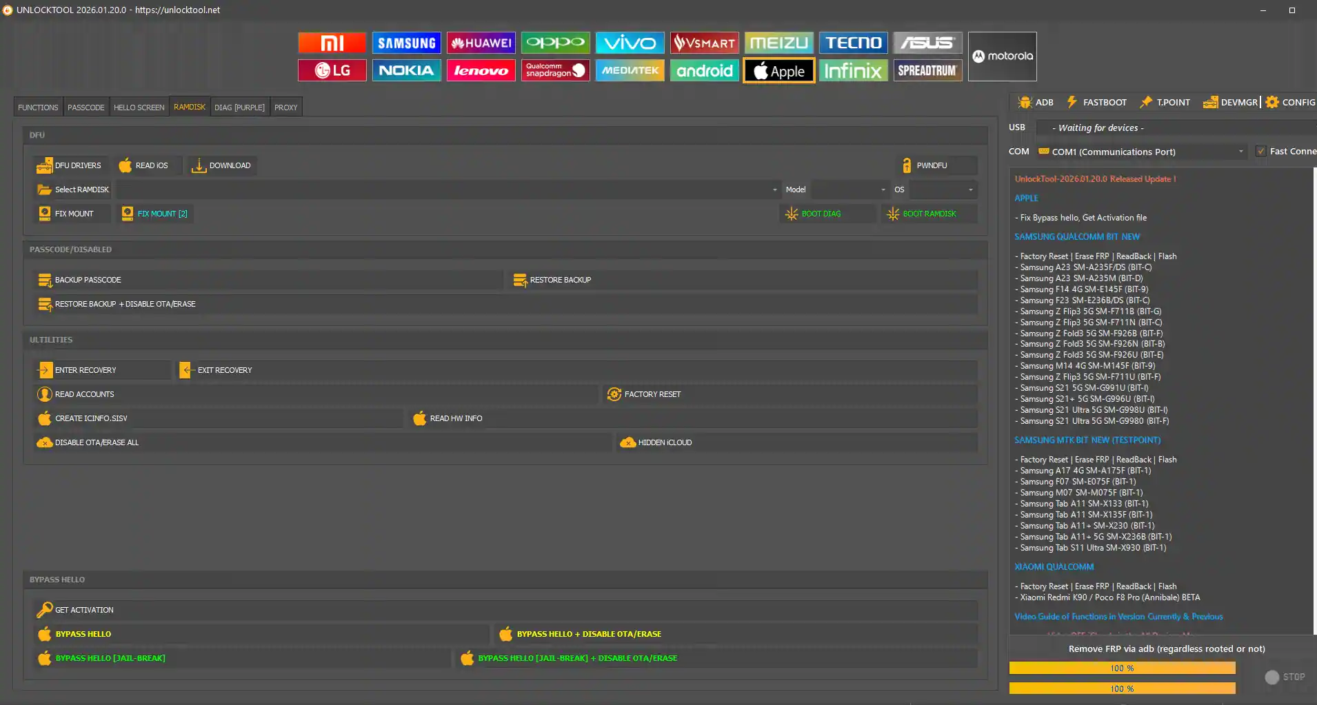Open the OS version dropdown

(x=970, y=190)
